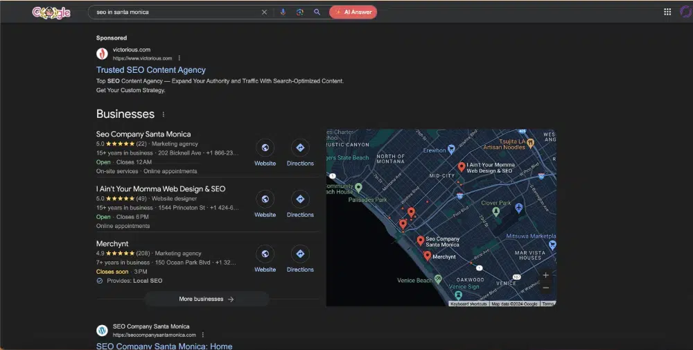Click the More businesses button
The width and height of the screenshot is (693, 350).
tap(207, 299)
